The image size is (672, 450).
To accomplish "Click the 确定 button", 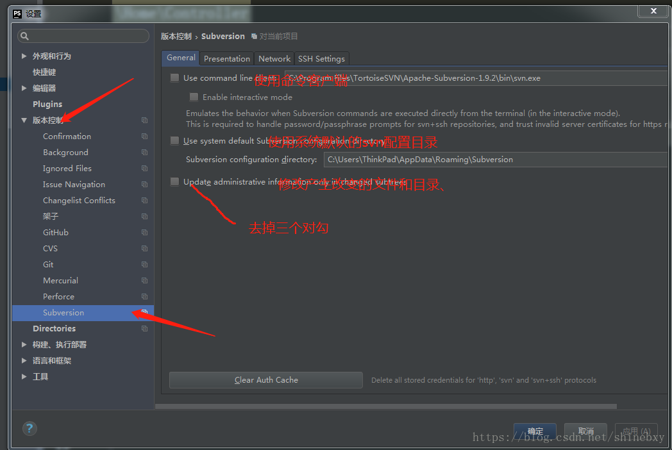I will [535, 431].
